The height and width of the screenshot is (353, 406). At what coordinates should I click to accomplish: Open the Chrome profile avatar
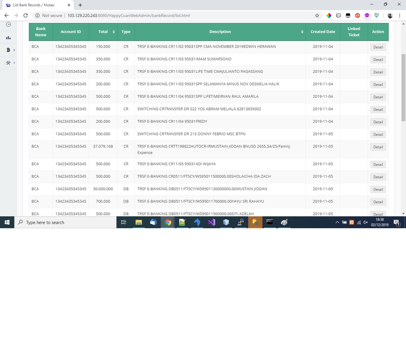[390, 16]
